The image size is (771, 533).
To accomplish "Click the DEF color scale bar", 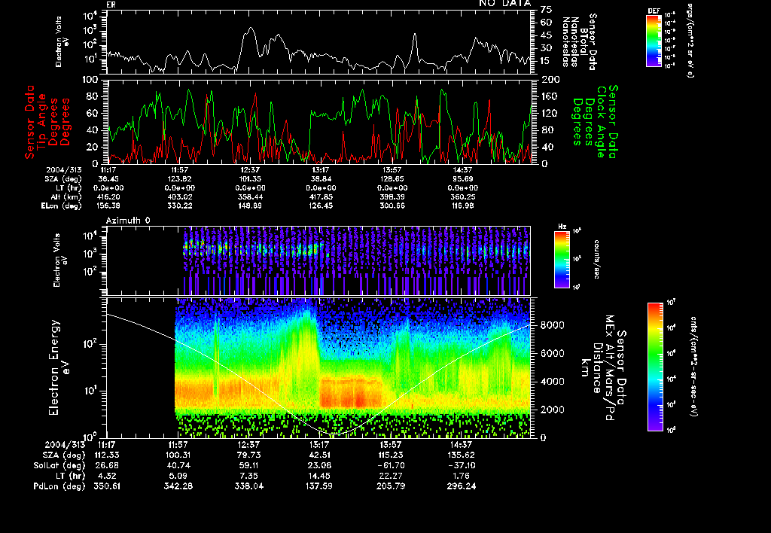I will (x=654, y=41).
